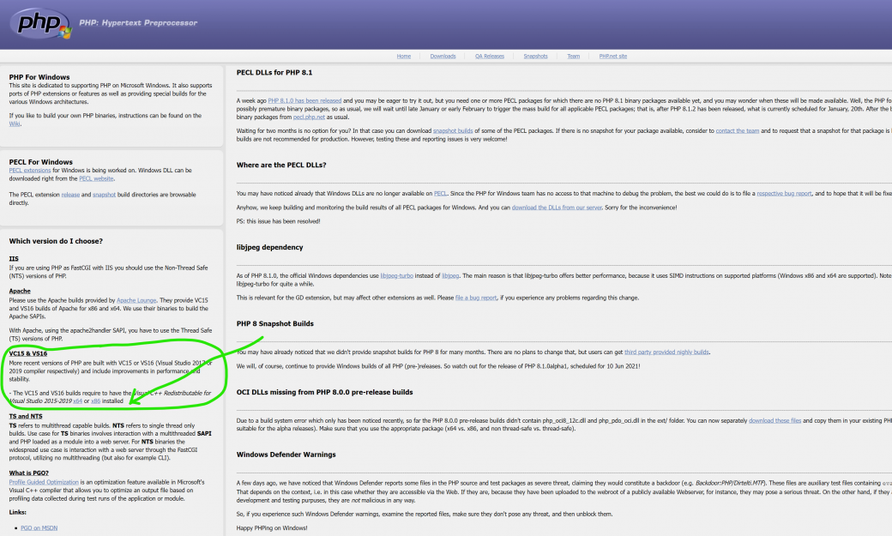
Task: Download the x64 Visual C++ Redistributable
Action: click(x=78, y=400)
